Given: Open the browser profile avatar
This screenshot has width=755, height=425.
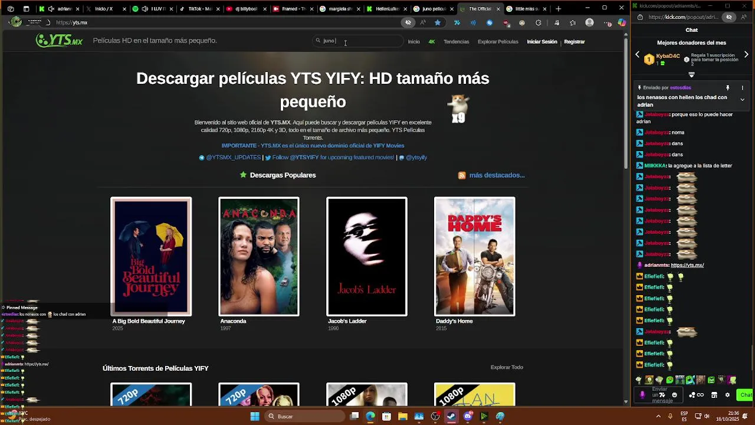Looking at the screenshot, I should (589, 22).
